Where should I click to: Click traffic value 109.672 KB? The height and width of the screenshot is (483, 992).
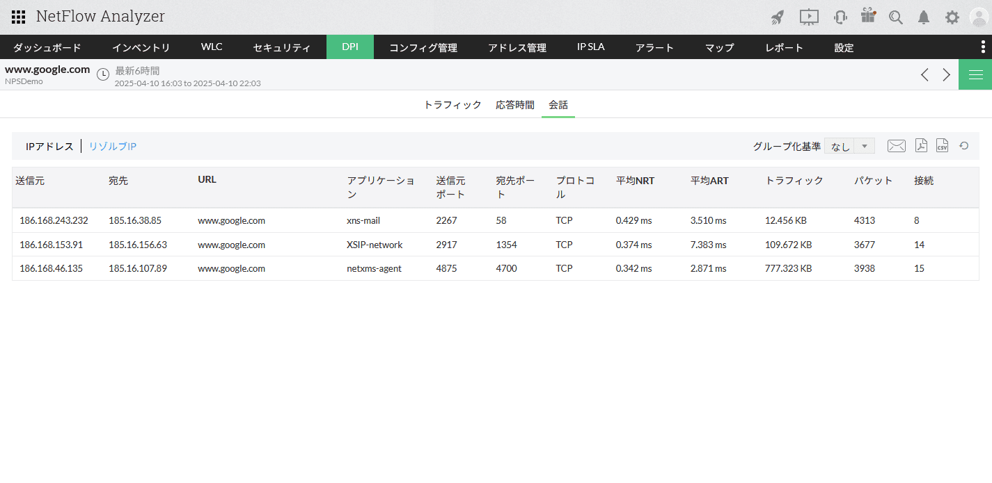(x=788, y=245)
